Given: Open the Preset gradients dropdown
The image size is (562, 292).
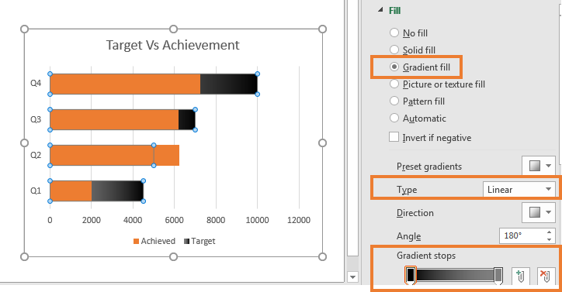Looking at the screenshot, I should click(x=539, y=166).
